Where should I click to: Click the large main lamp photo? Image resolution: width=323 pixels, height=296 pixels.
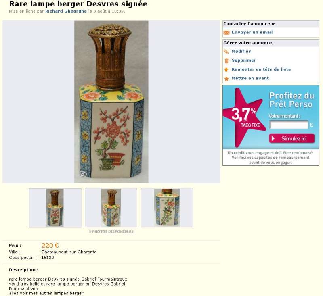[x=111, y=102]
